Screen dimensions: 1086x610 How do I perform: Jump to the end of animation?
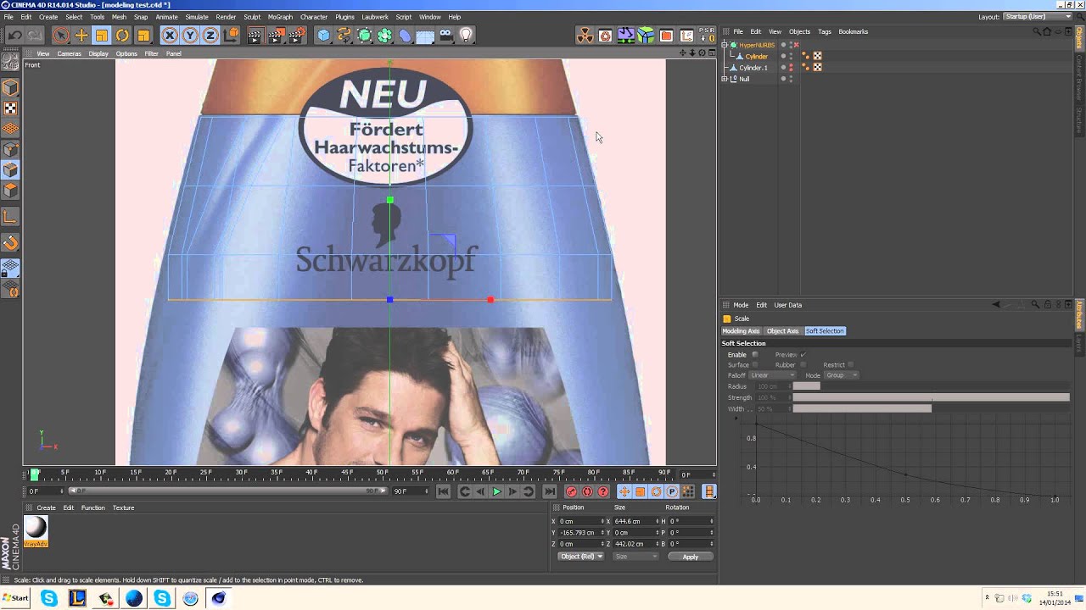click(x=549, y=491)
